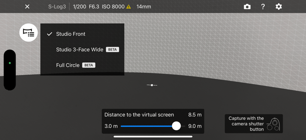Close the view with the X icon

coord(27,7)
